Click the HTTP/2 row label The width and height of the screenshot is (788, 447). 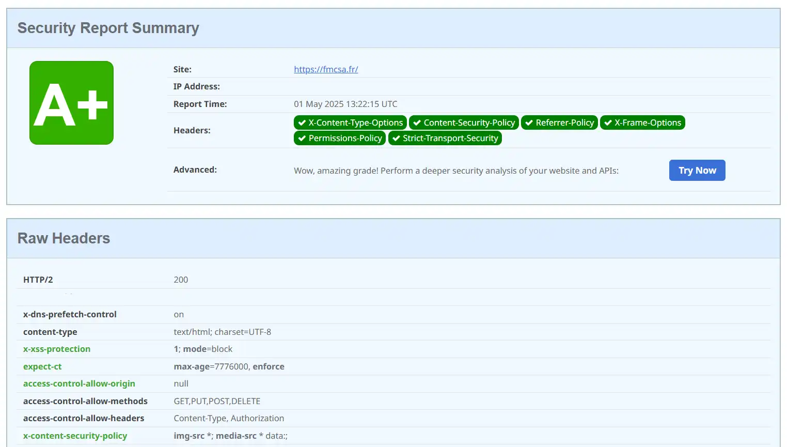coord(38,280)
